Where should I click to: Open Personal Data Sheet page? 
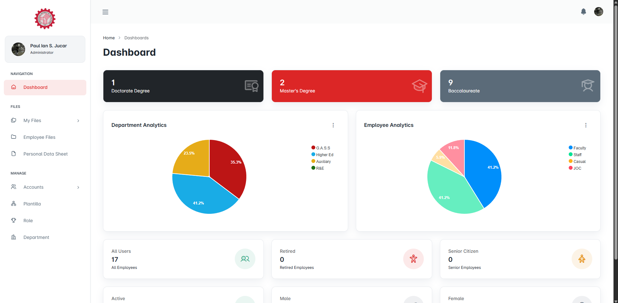[x=45, y=154]
